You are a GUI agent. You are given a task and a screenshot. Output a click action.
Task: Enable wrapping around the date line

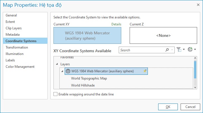click(x=55, y=94)
